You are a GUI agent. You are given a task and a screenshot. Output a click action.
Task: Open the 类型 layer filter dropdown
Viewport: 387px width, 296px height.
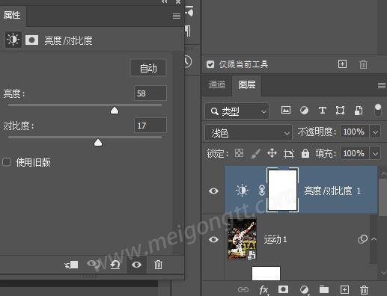(237, 111)
